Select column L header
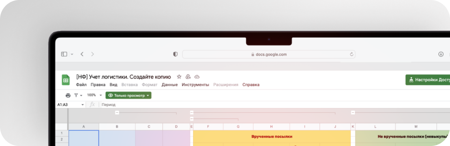This screenshot has width=450, height=146. [x=375, y=127]
